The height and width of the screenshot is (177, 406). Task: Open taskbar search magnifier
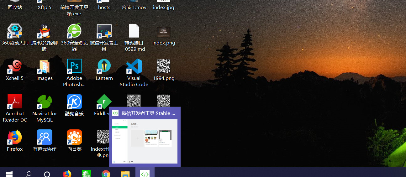[28, 174]
